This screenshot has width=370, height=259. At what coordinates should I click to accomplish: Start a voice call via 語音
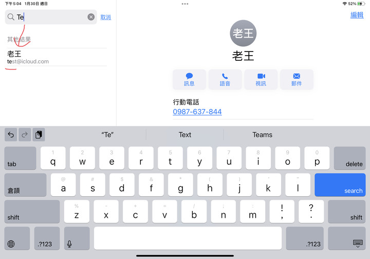(x=225, y=79)
